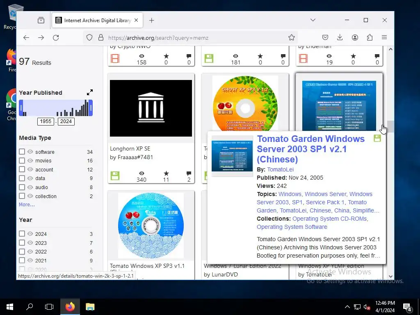The height and width of the screenshot is (315, 420).
Task: Open Windows Start menu
Action: pos(10,307)
